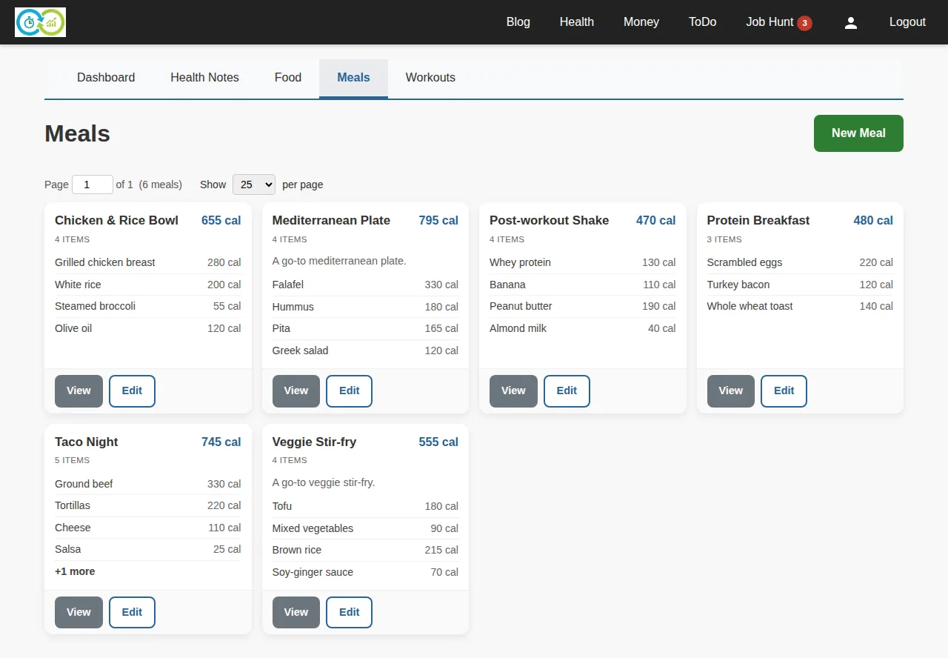
Task: Click the Steamed broccoli item
Action: pyautogui.click(x=148, y=306)
